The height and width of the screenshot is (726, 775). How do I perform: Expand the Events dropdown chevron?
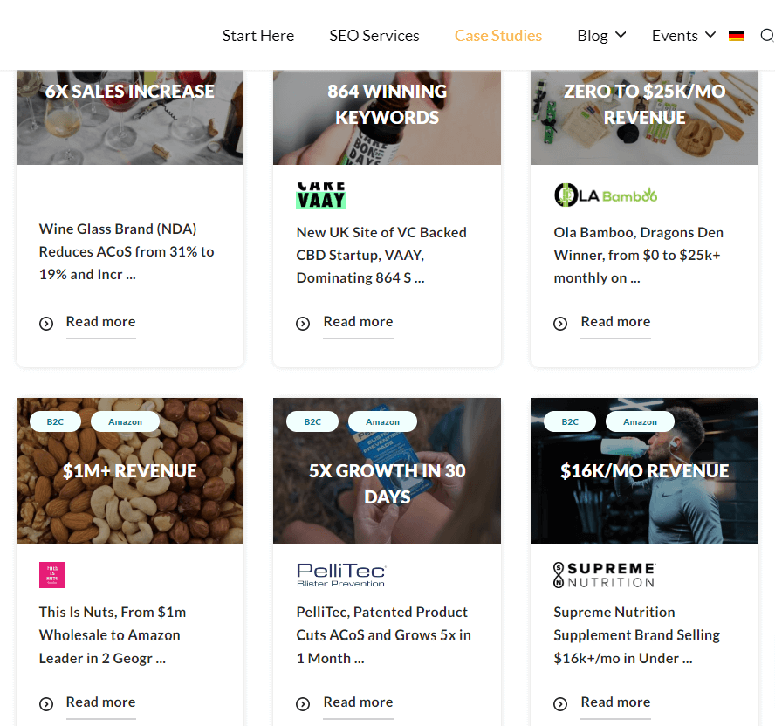710,35
